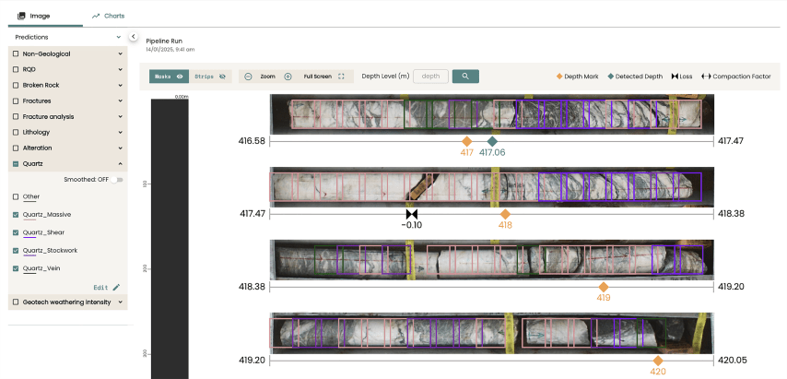This screenshot has height=379, width=787.
Task: Check the Other quartz checkbox
Action: click(16, 196)
